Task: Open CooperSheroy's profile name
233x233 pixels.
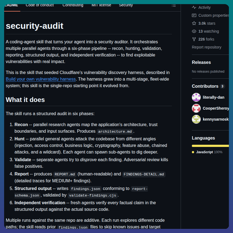Action: [216, 108]
